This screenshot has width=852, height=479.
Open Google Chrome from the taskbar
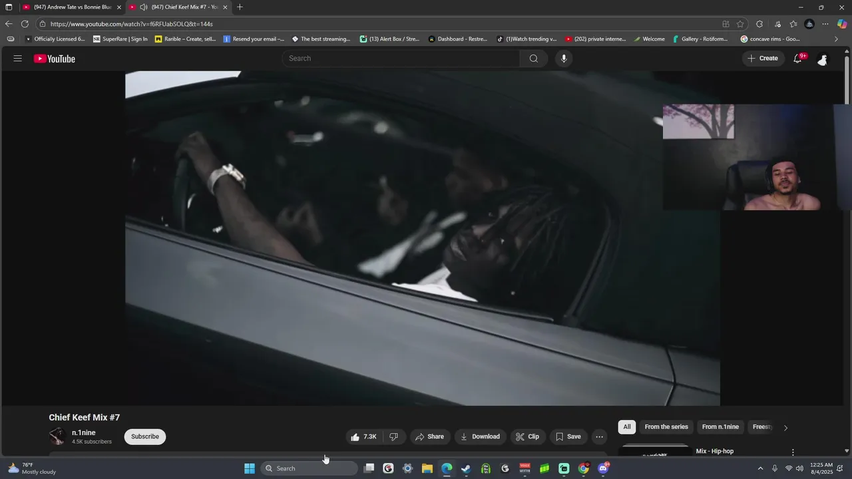point(583,468)
